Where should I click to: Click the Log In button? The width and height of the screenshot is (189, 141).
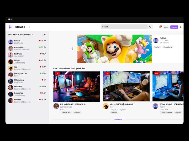click(x=166, y=27)
